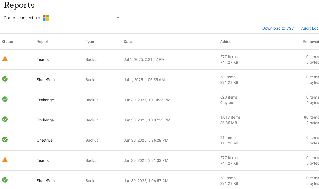Open the OneDrive report
The height and width of the screenshot is (189, 319).
[x=45, y=140]
